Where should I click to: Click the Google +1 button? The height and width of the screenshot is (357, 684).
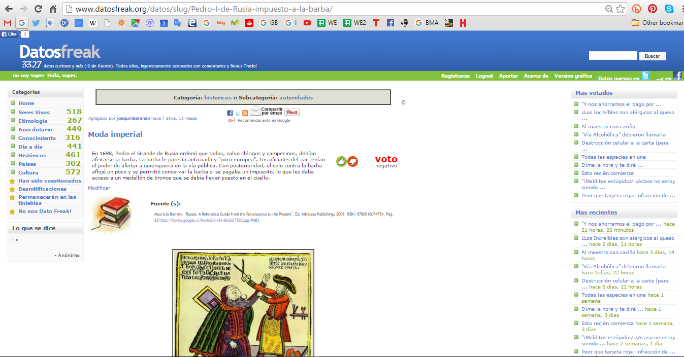point(232,121)
